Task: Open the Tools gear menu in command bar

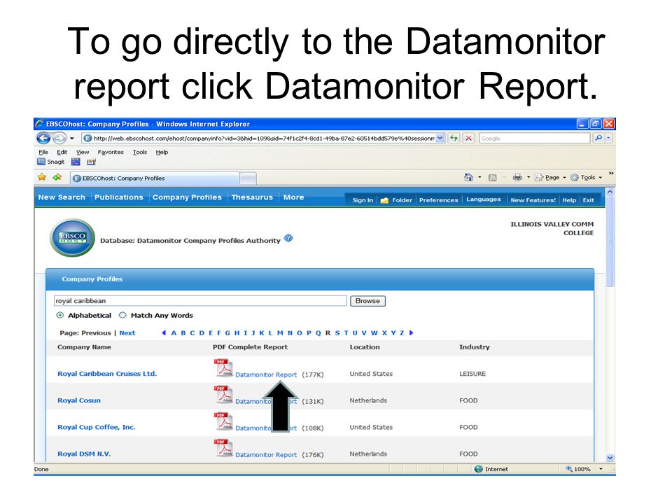Action: (x=585, y=177)
